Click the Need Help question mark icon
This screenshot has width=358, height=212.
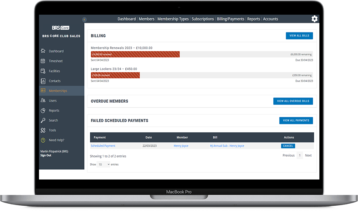43,140
